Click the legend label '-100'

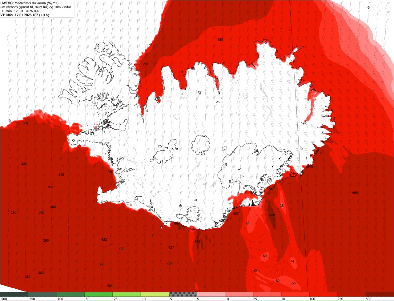(59, 299)
